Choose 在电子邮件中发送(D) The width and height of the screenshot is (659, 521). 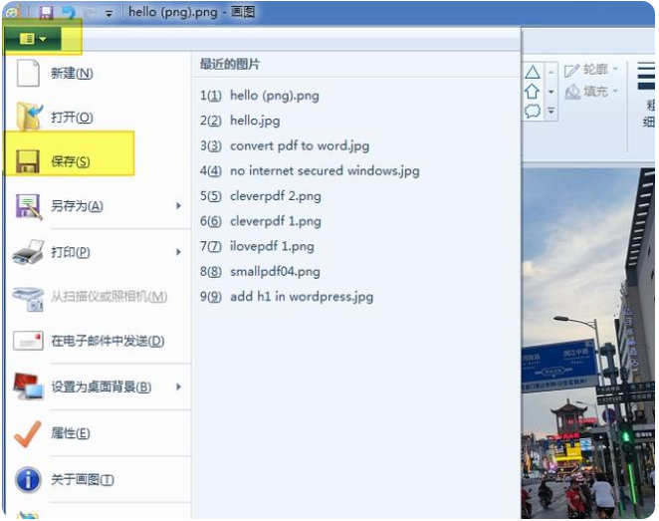[x=97, y=341]
